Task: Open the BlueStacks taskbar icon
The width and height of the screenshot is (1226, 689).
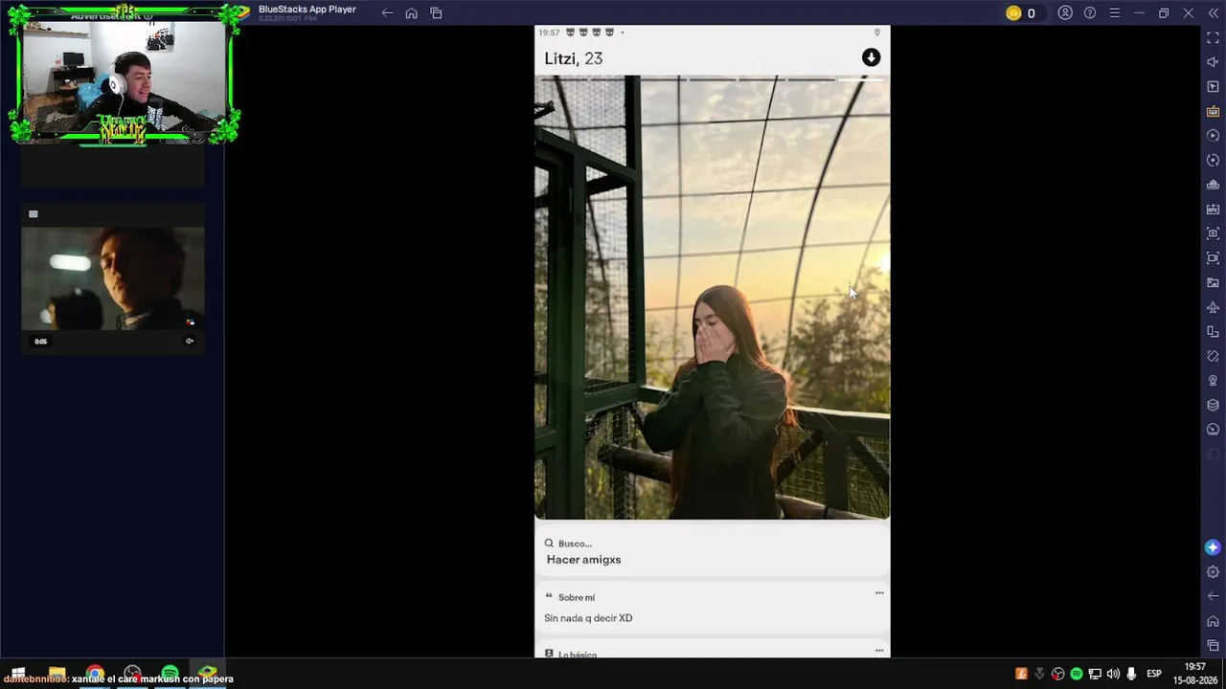Action: (208, 674)
